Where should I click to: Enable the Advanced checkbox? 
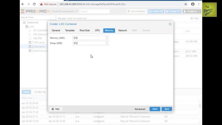click(147, 109)
